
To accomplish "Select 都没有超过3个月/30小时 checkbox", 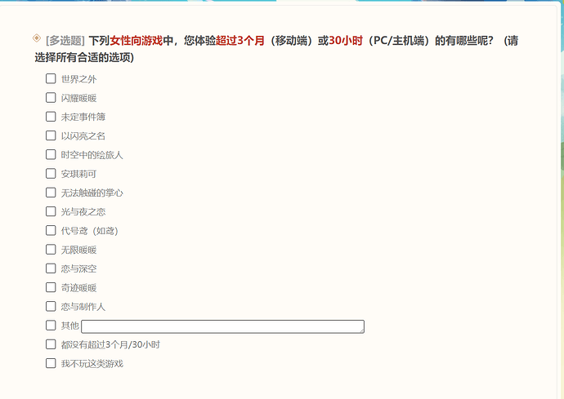I will click(x=51, y=344).
